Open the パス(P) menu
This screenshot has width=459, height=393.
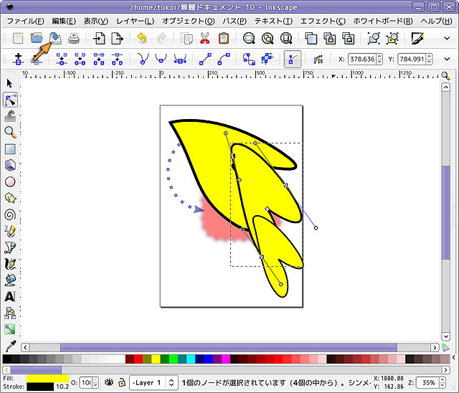click(x=234, y=21)
